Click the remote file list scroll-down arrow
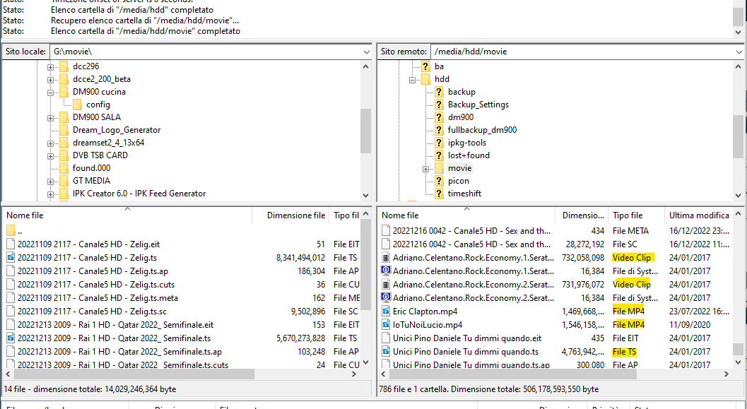The image size is (747, 409). click(738, 362)
